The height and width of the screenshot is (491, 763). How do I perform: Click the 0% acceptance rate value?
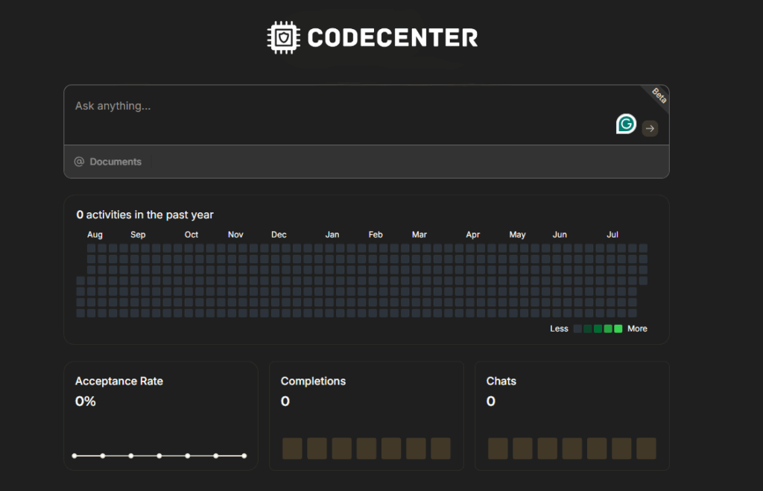click(x=86, y=402)
